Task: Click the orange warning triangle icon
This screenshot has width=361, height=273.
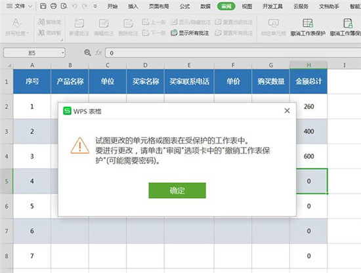Action: point(79,146)
